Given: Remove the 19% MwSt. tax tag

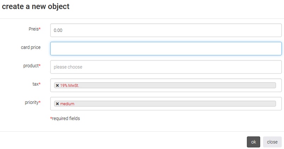Looking at the screenshot, I should click(57, 85).
